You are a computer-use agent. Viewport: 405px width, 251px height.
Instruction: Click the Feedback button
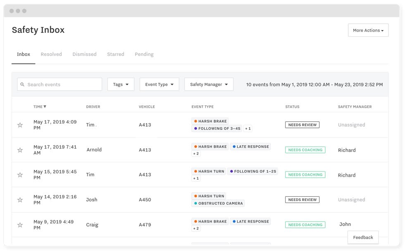pyautogui.click(x=363, y=237)
